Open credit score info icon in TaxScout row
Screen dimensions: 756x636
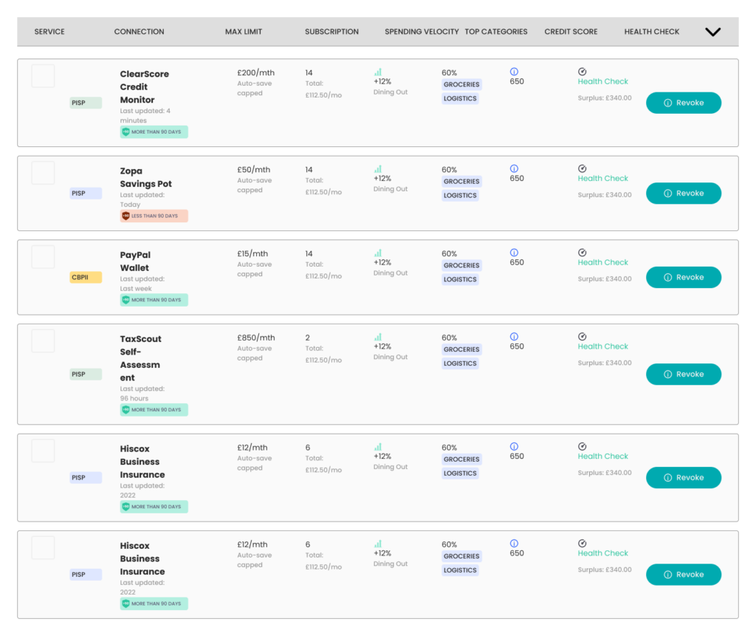(514, 336)
